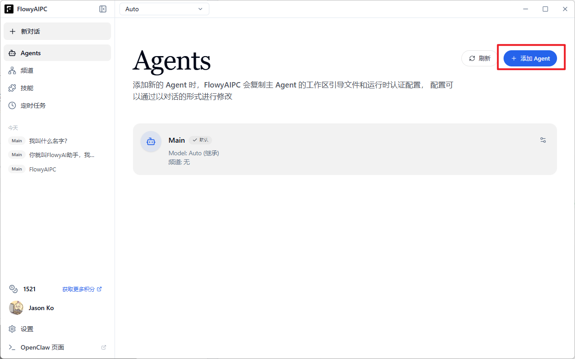Click the OpenClaw terminal icon
The height and width of the screenshot is (359, 575).
pyautogui.click(x=12, y=347)
